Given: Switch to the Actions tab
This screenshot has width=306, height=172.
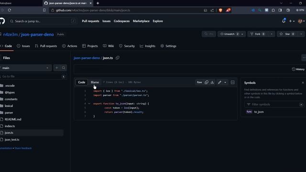Looking at the screenshot, I should pyautogui.click(x=70, y=46).
